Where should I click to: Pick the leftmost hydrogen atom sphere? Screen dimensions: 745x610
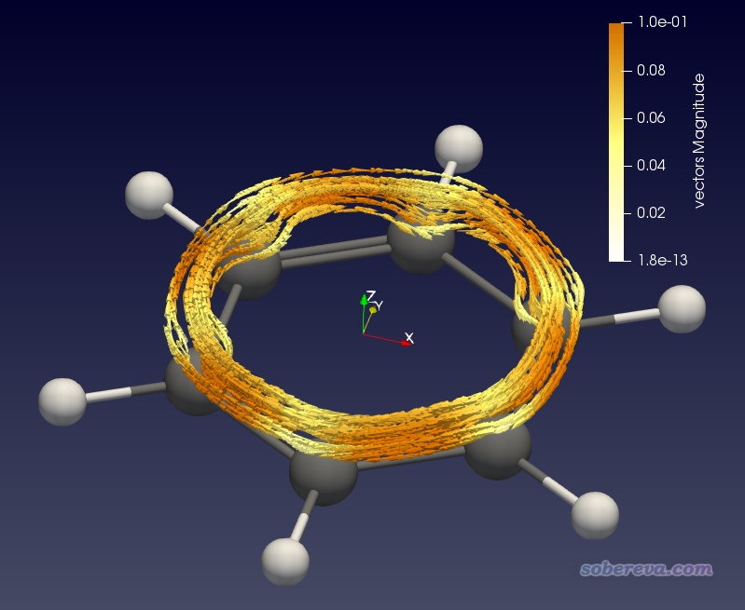(62, 401)
